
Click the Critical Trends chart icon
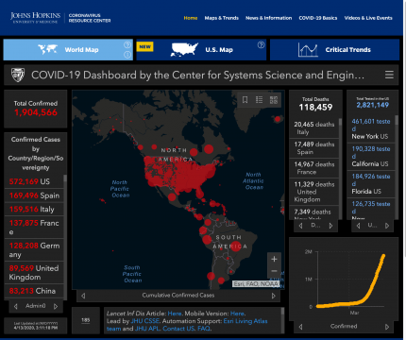pos(308,49)
